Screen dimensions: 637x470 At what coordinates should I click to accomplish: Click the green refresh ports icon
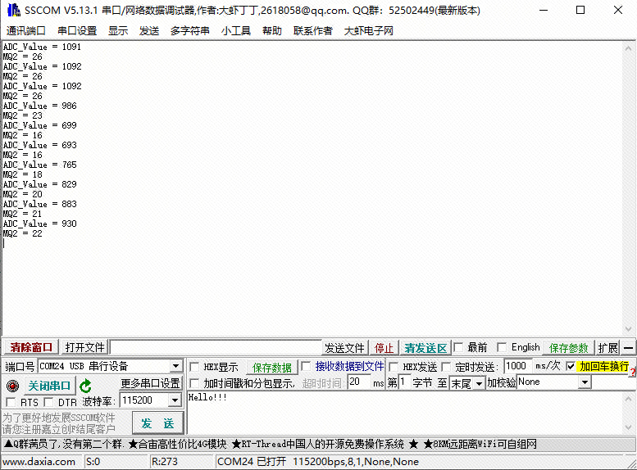coord(85,386)
